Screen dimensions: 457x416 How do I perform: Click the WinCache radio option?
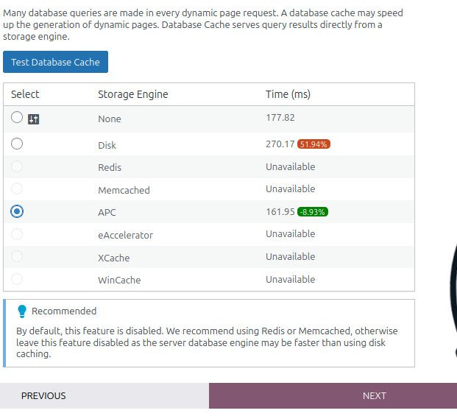tap(17, 279)
